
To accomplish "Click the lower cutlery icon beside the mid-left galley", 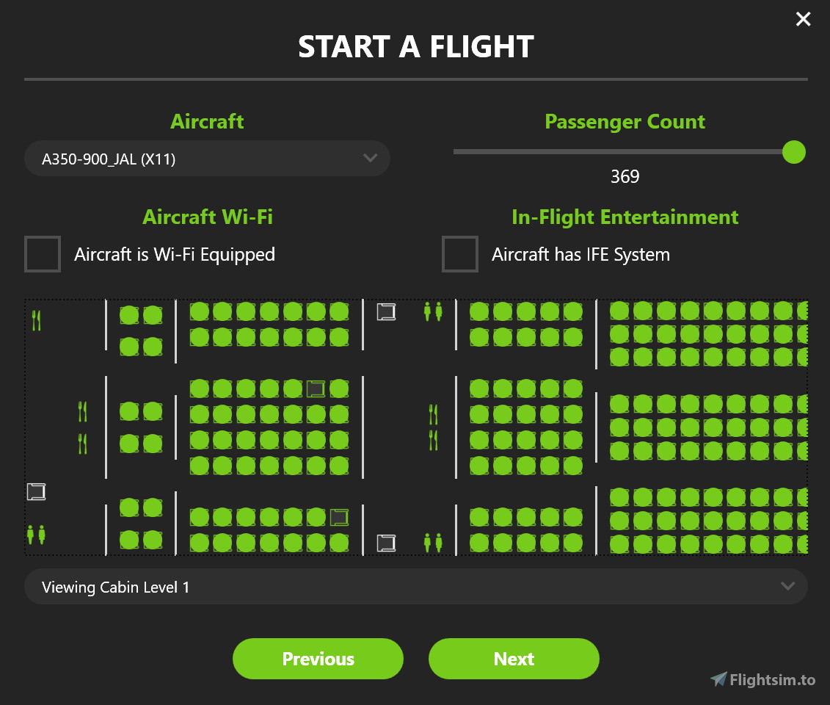I will (x=82, y=444).
